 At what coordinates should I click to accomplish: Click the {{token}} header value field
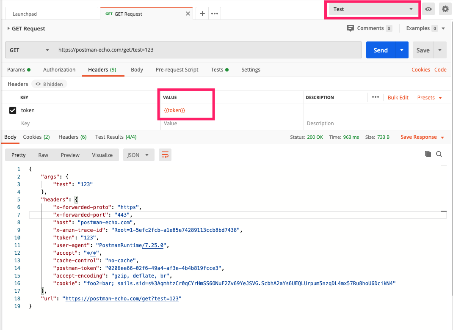232,110
